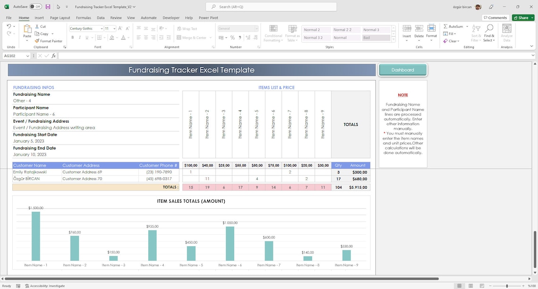Click the Save floppy disk icon
538x289 pixels.
click(x=48, y=7)
